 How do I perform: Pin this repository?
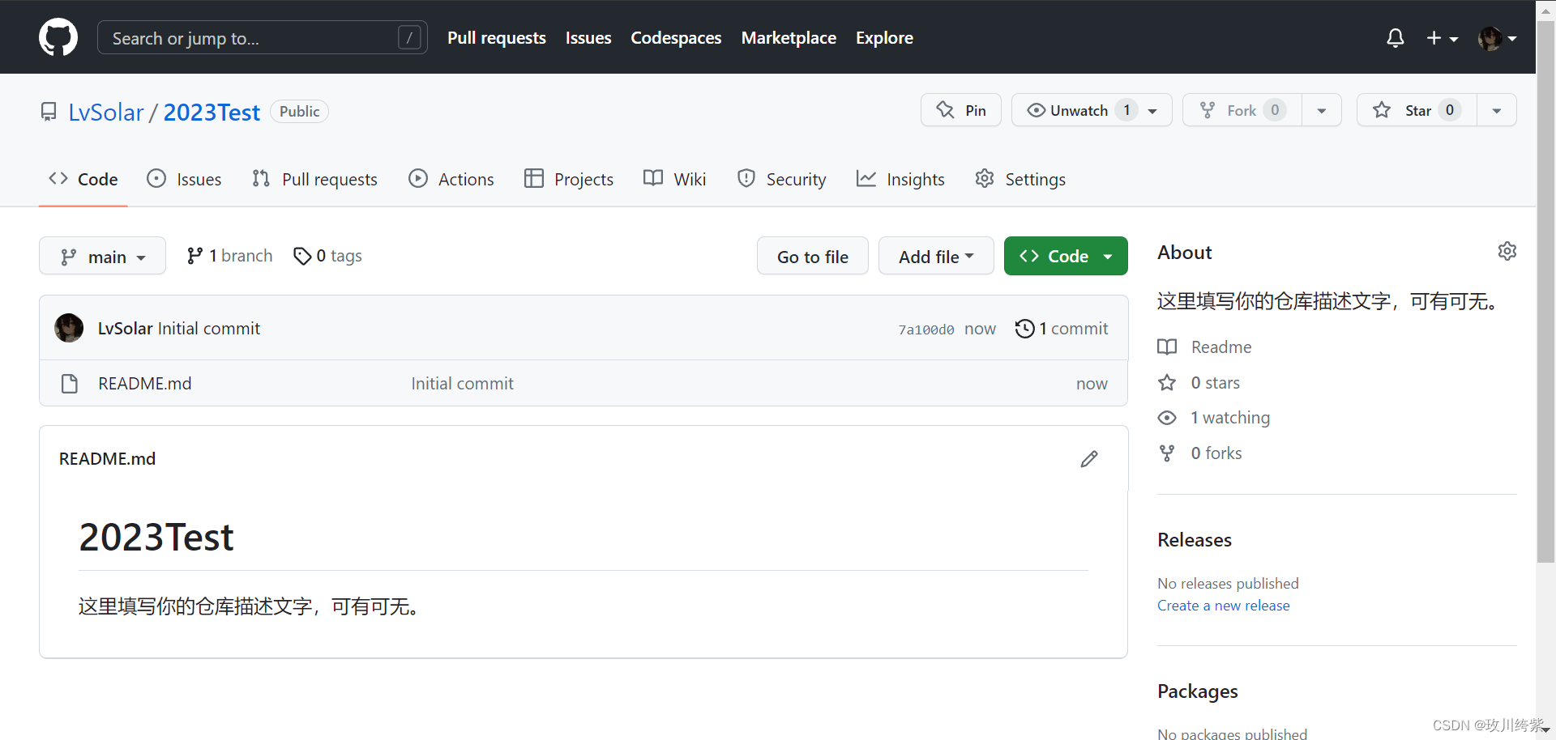click(960, 110)
